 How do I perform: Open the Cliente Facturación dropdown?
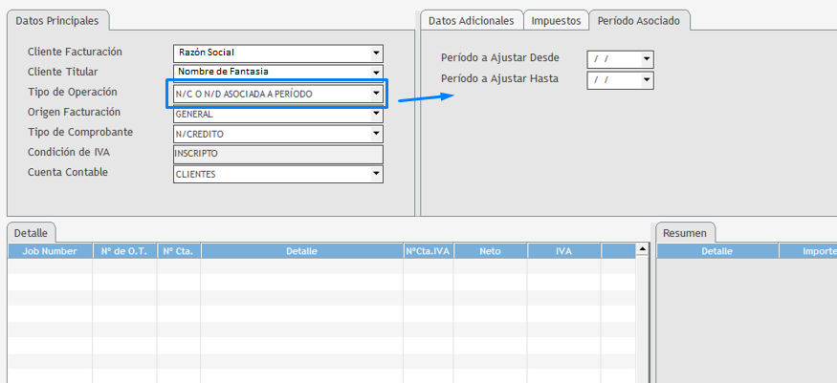376,53
